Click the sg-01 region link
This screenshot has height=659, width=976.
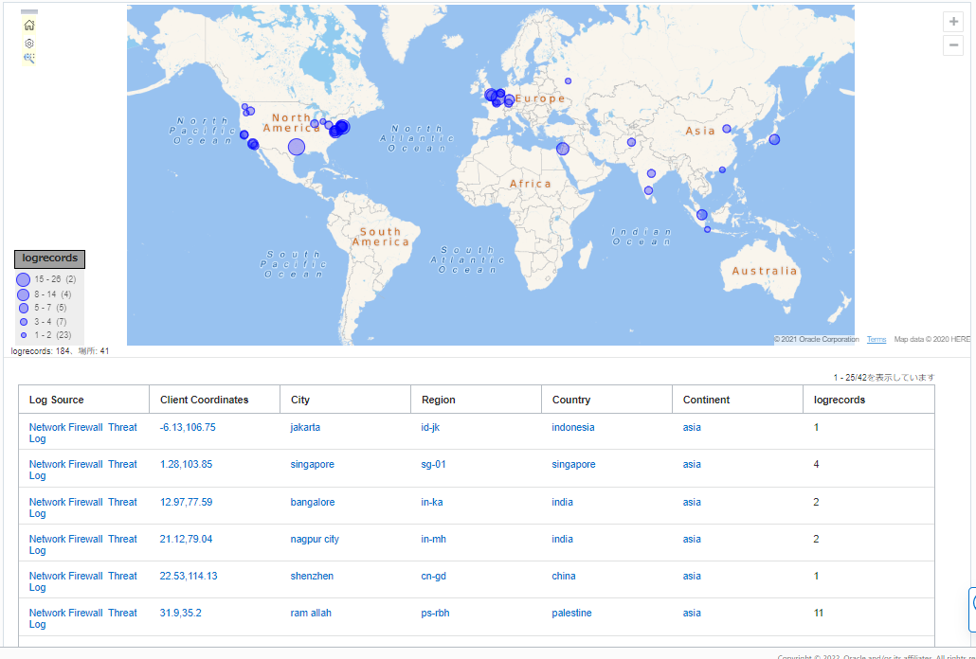pos(433,464)
